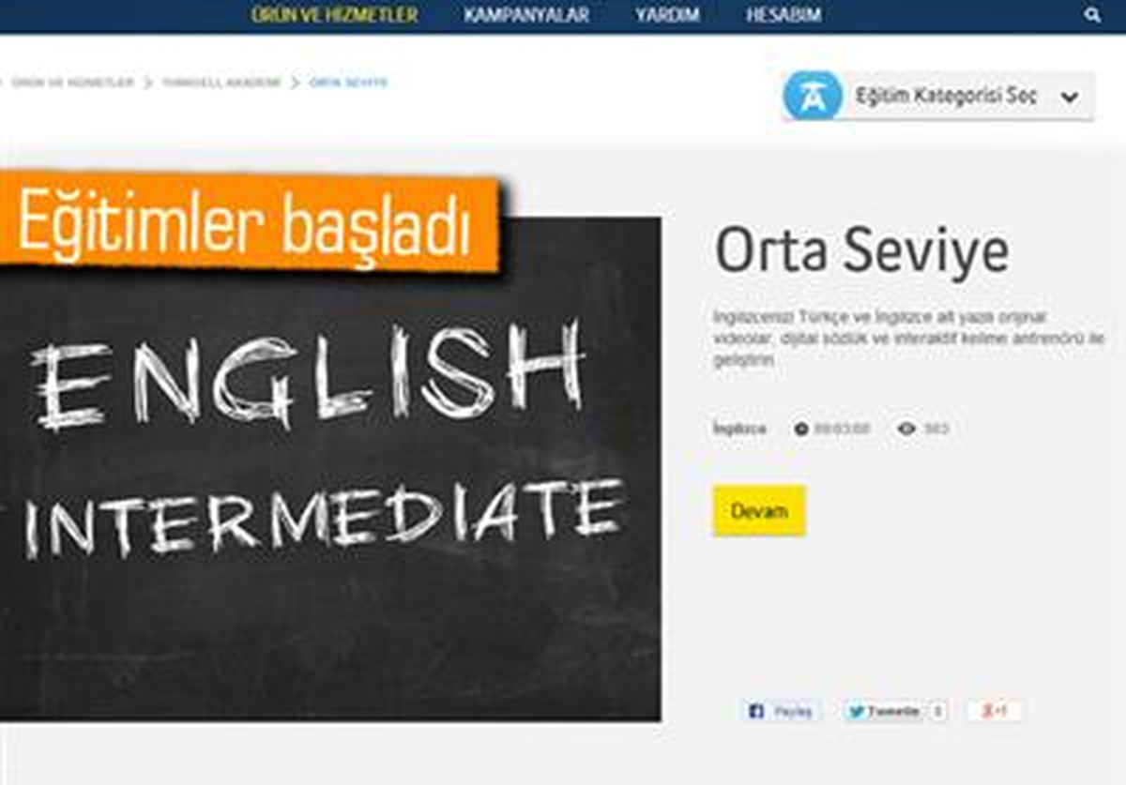Viewport: 1126px width, 785px height.
Task: Click the blue education category round icon
Action: tap(812, 96)
